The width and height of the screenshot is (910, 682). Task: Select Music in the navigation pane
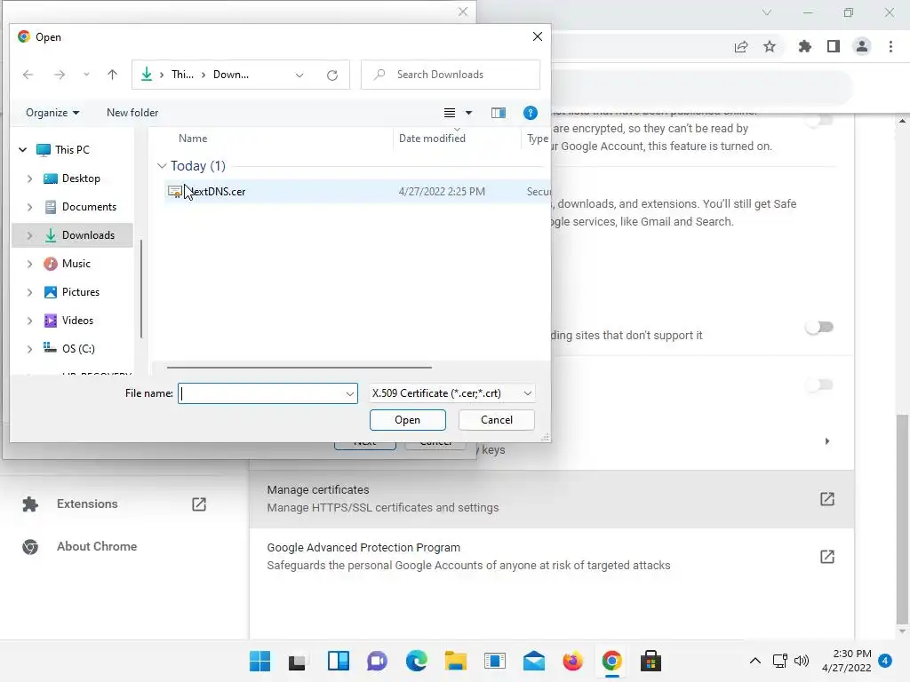coord(76,263)
